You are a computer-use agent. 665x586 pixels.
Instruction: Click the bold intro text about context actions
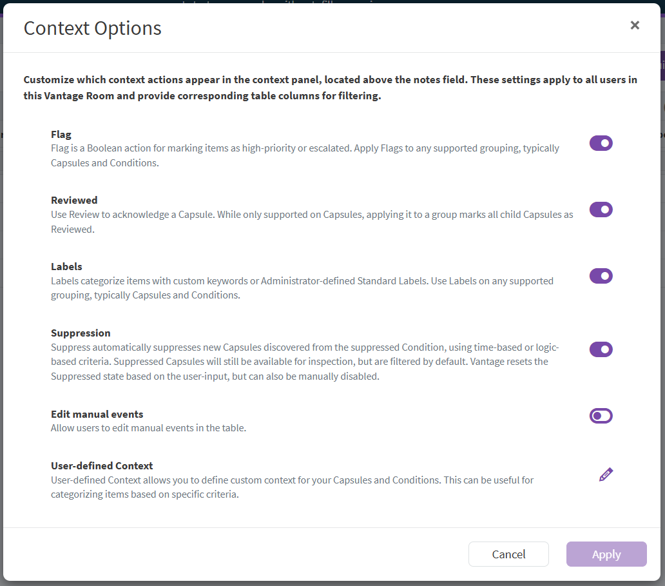click(x=330, y=88)
